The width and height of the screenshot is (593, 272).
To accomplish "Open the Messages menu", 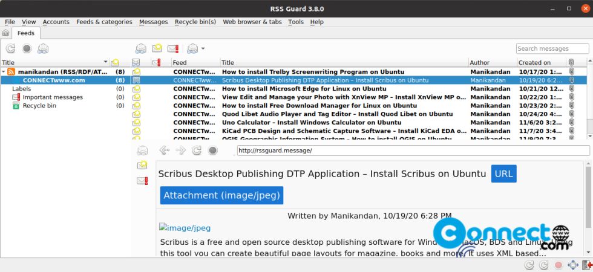I will (x=154, y=22).
